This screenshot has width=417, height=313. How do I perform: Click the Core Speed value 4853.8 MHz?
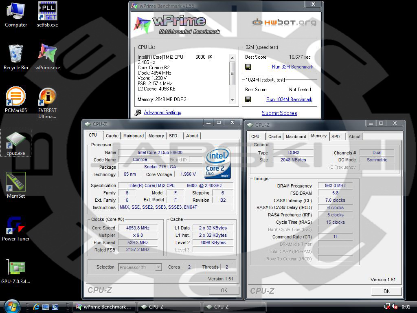pos(138,228)
